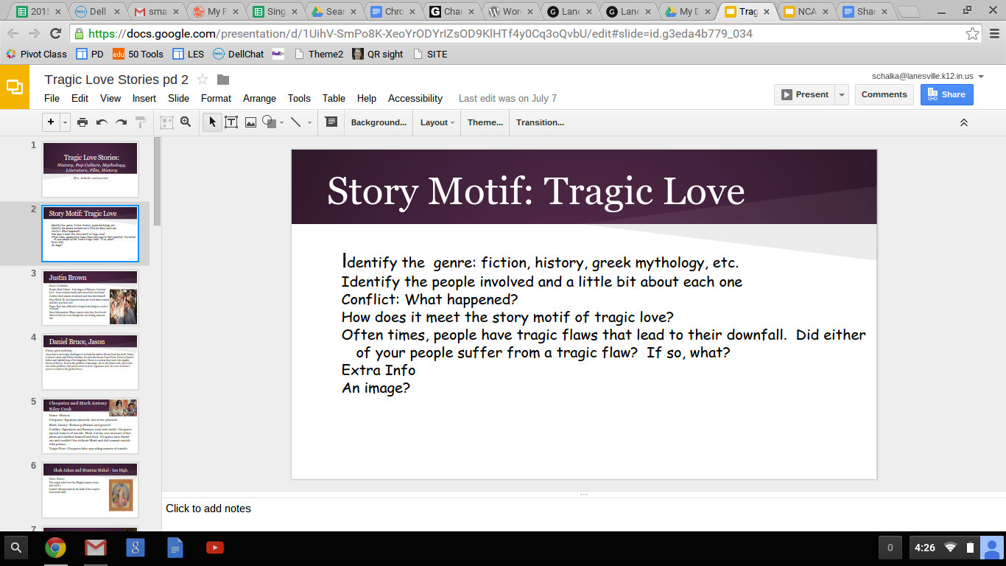Click the Print icon in the toolbar
Viewport: 1006px width, 566px height.
pyautogui.click(x=82, y=122)
